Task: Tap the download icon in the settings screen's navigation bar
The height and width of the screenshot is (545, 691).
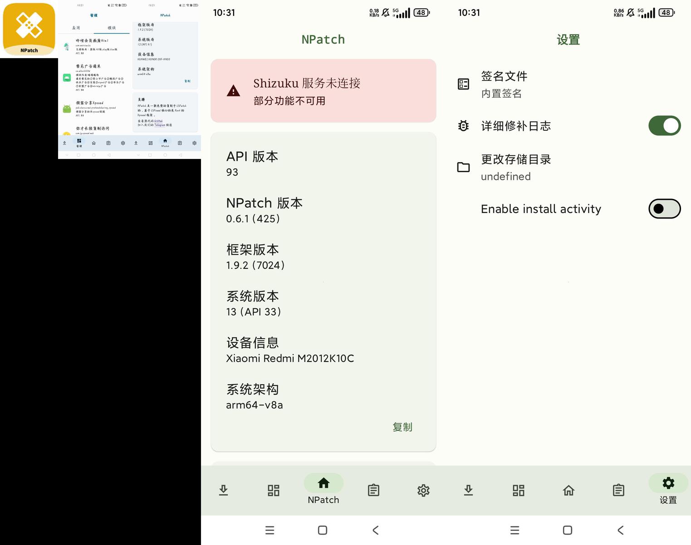Action: point(468,490)
